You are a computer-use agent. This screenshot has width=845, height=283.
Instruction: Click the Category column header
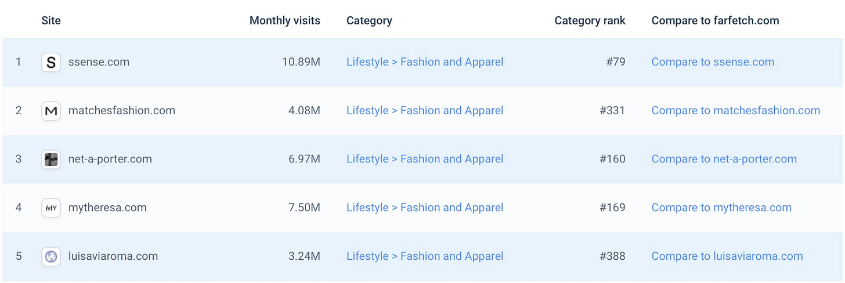pyautogui.click(x=369, y=20)
